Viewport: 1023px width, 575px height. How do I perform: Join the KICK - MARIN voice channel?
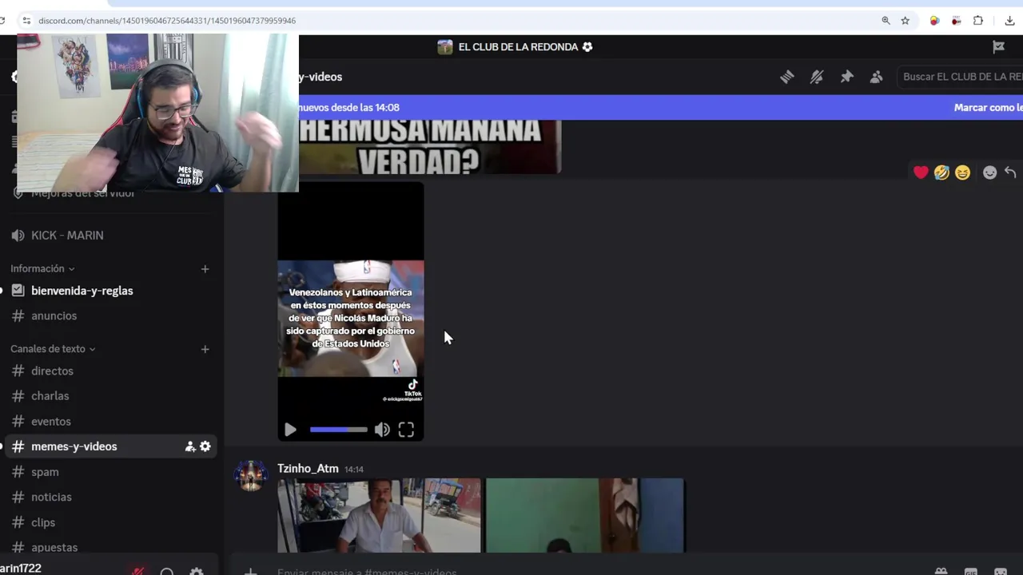pos(67,236)
